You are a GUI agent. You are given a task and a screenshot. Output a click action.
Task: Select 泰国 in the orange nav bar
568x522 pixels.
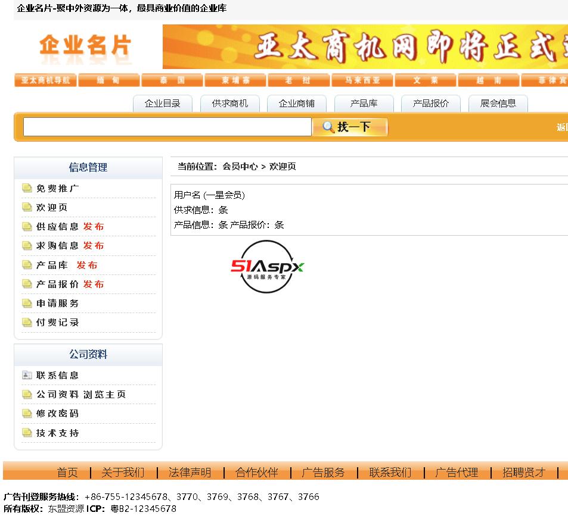172,80
